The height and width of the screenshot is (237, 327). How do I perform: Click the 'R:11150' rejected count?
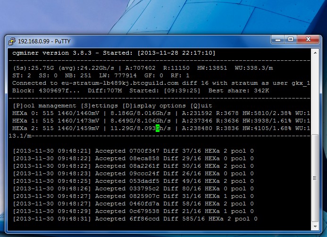176,68
